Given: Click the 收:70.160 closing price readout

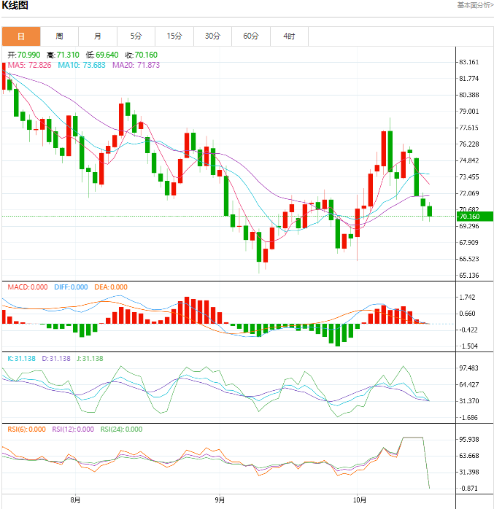Looking at the screenshot, I should pyautogui.click(x=141, y=55).
